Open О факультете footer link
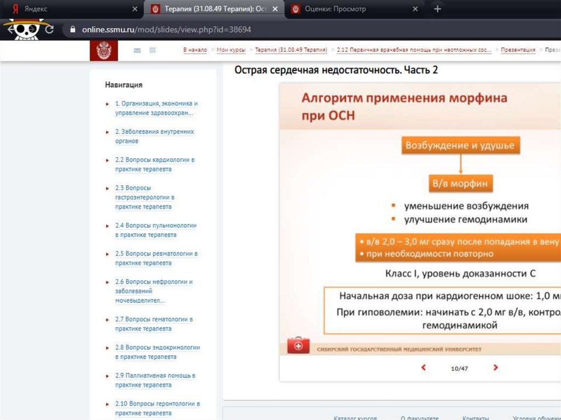Screen dimensions: 561x420 click(x=420, y=417)
